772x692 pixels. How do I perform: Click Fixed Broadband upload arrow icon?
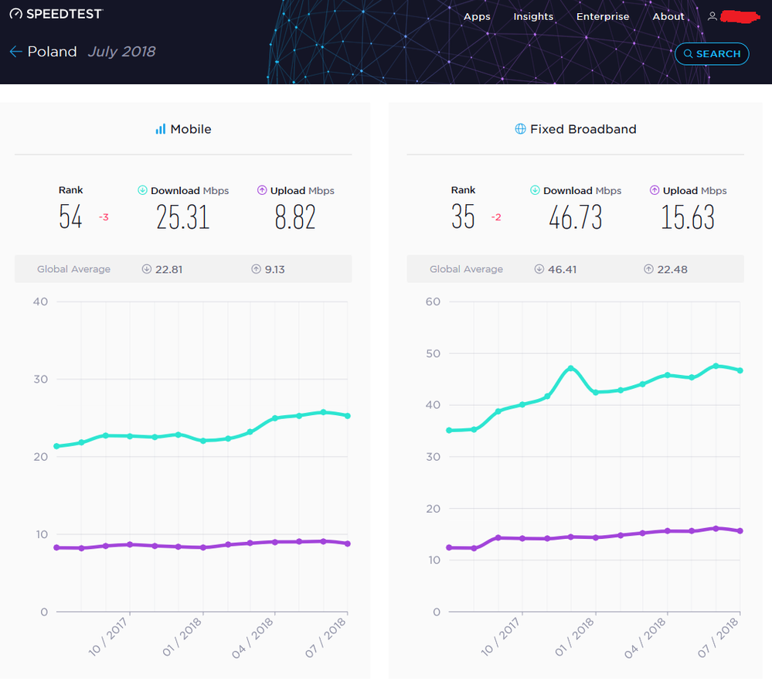point(655,190)
